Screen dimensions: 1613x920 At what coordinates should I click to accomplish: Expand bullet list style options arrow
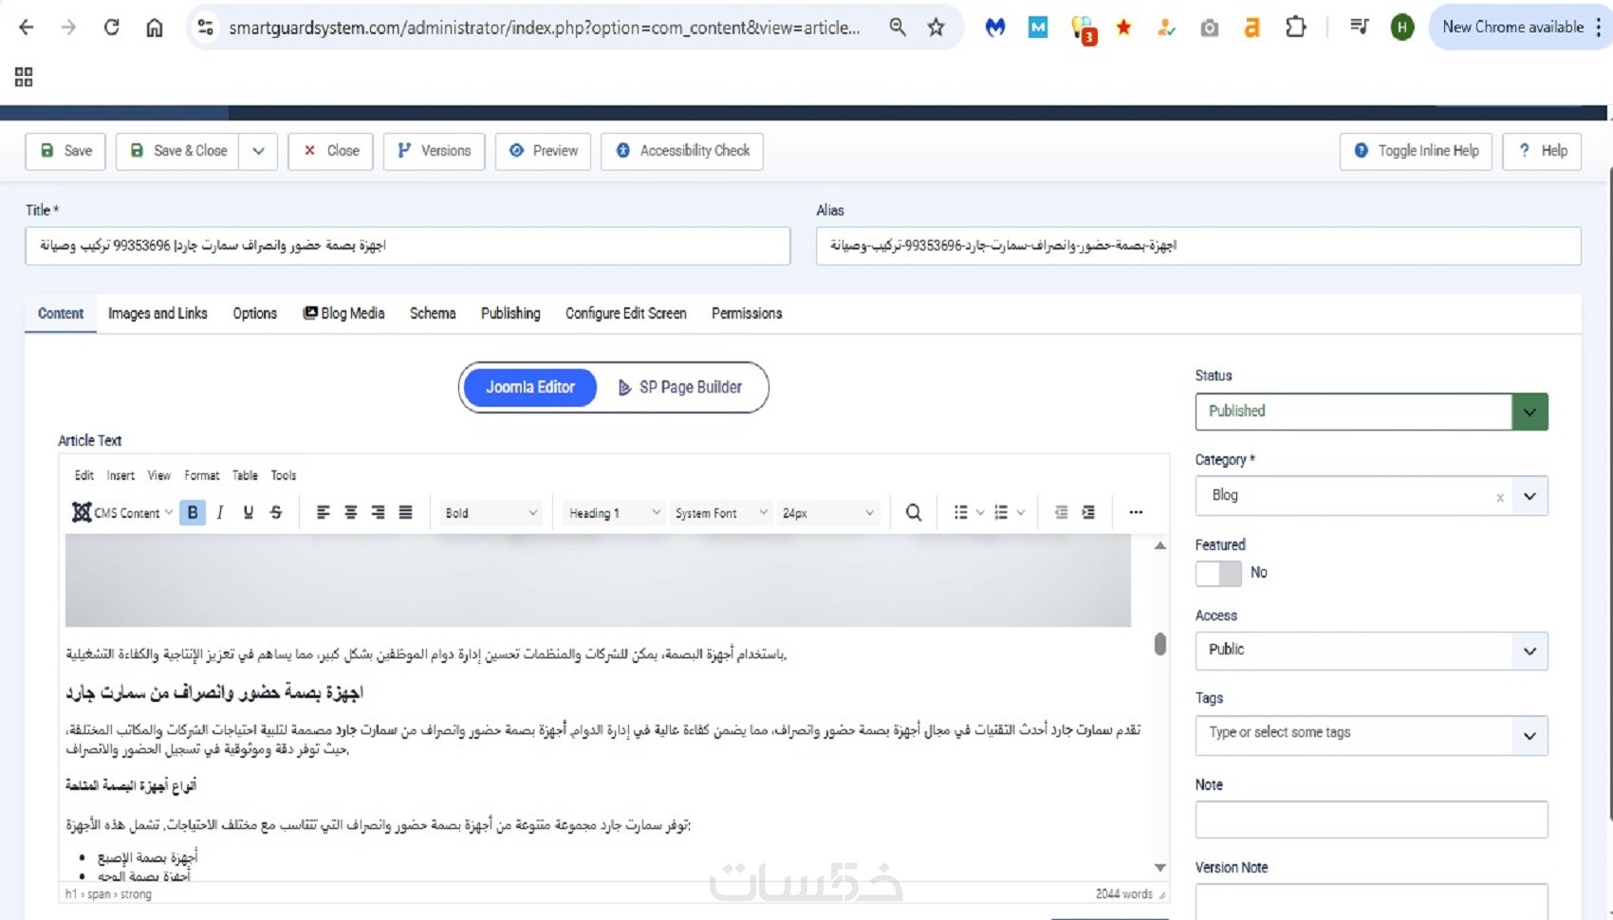[x=980, y=512]
